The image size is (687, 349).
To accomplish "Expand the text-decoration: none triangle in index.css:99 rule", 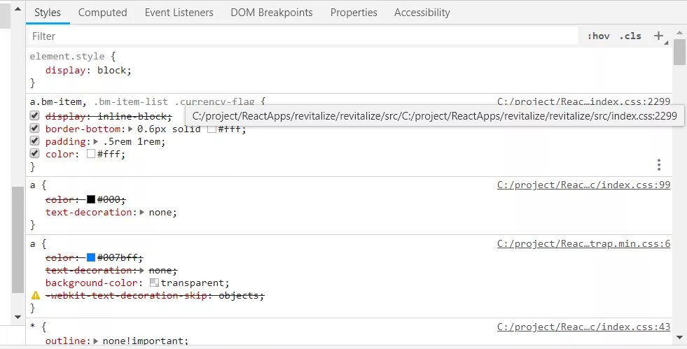I will 142,212.
